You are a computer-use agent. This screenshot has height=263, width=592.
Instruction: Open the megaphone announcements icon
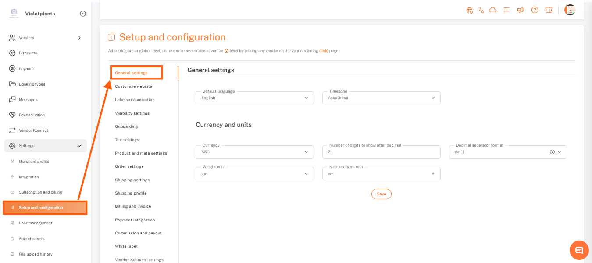[x=521, y=10]
